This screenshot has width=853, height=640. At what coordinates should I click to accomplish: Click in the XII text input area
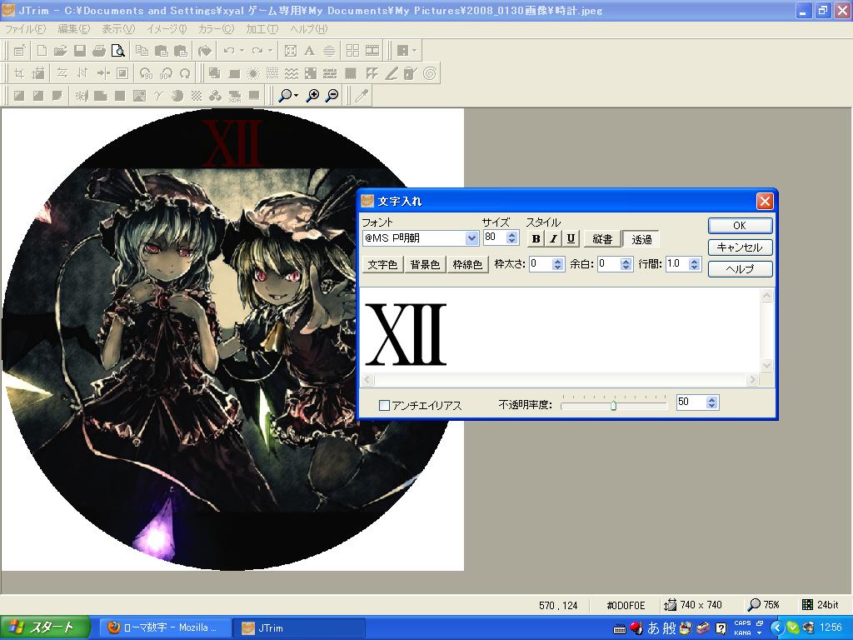561,330
